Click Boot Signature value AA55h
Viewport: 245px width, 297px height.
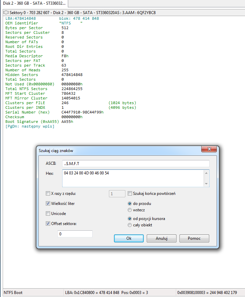click(67, 122)
